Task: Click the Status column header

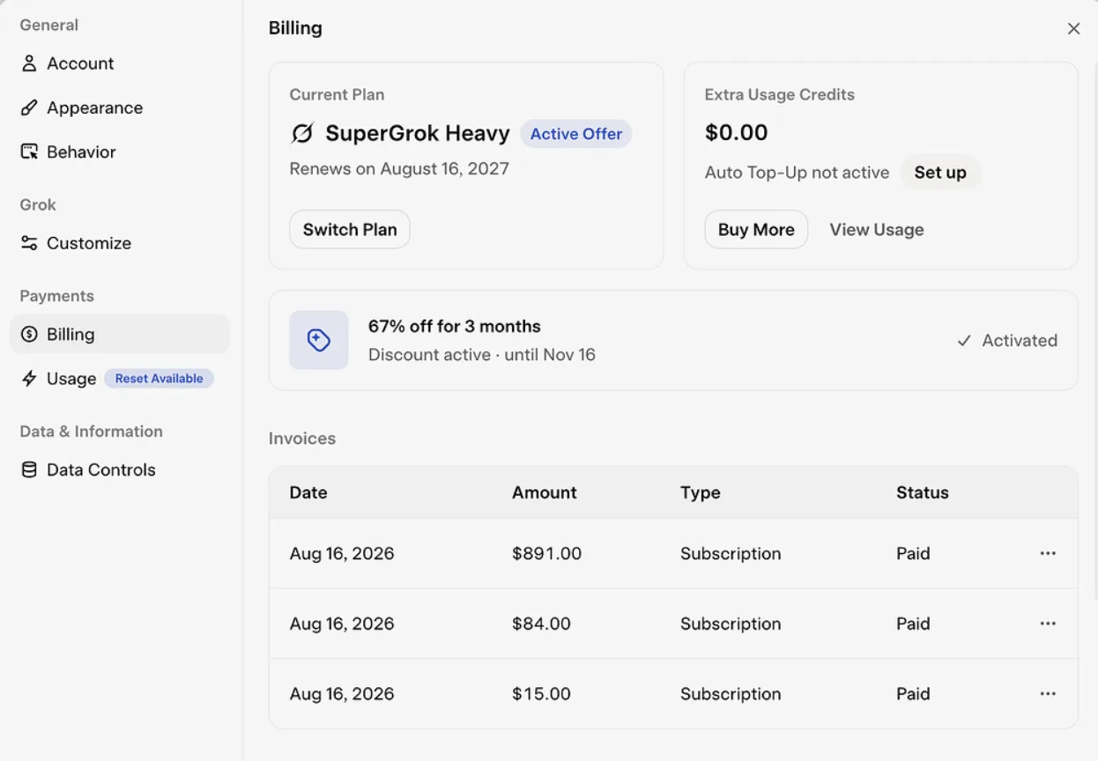Action: (x=923, y=492)
